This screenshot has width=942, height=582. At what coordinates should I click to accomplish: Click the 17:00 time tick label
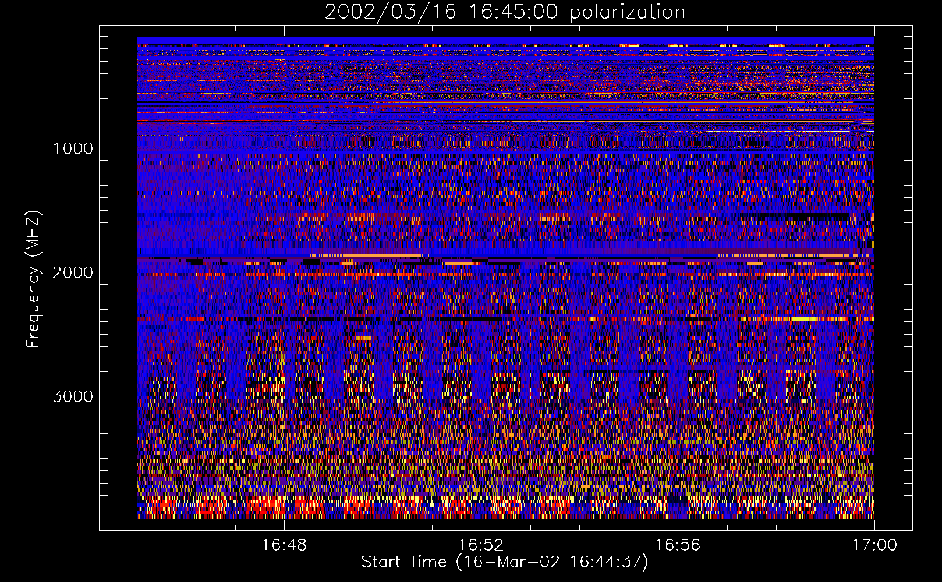point(874,545)
